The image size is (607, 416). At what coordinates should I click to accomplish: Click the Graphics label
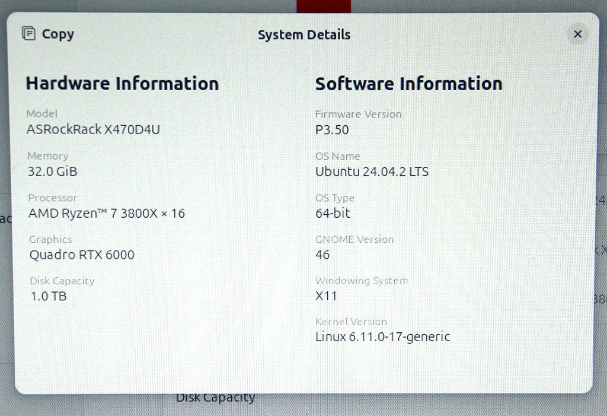50,240
